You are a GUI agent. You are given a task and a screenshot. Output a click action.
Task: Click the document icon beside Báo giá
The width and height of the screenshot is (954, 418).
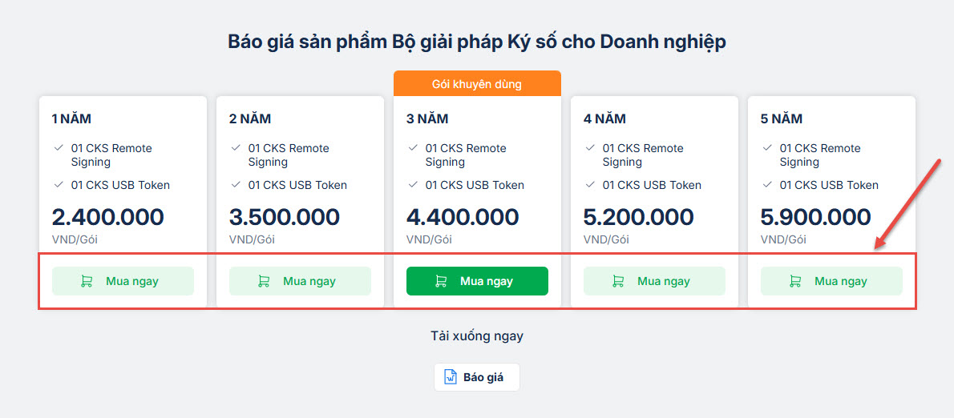(451, 377)
